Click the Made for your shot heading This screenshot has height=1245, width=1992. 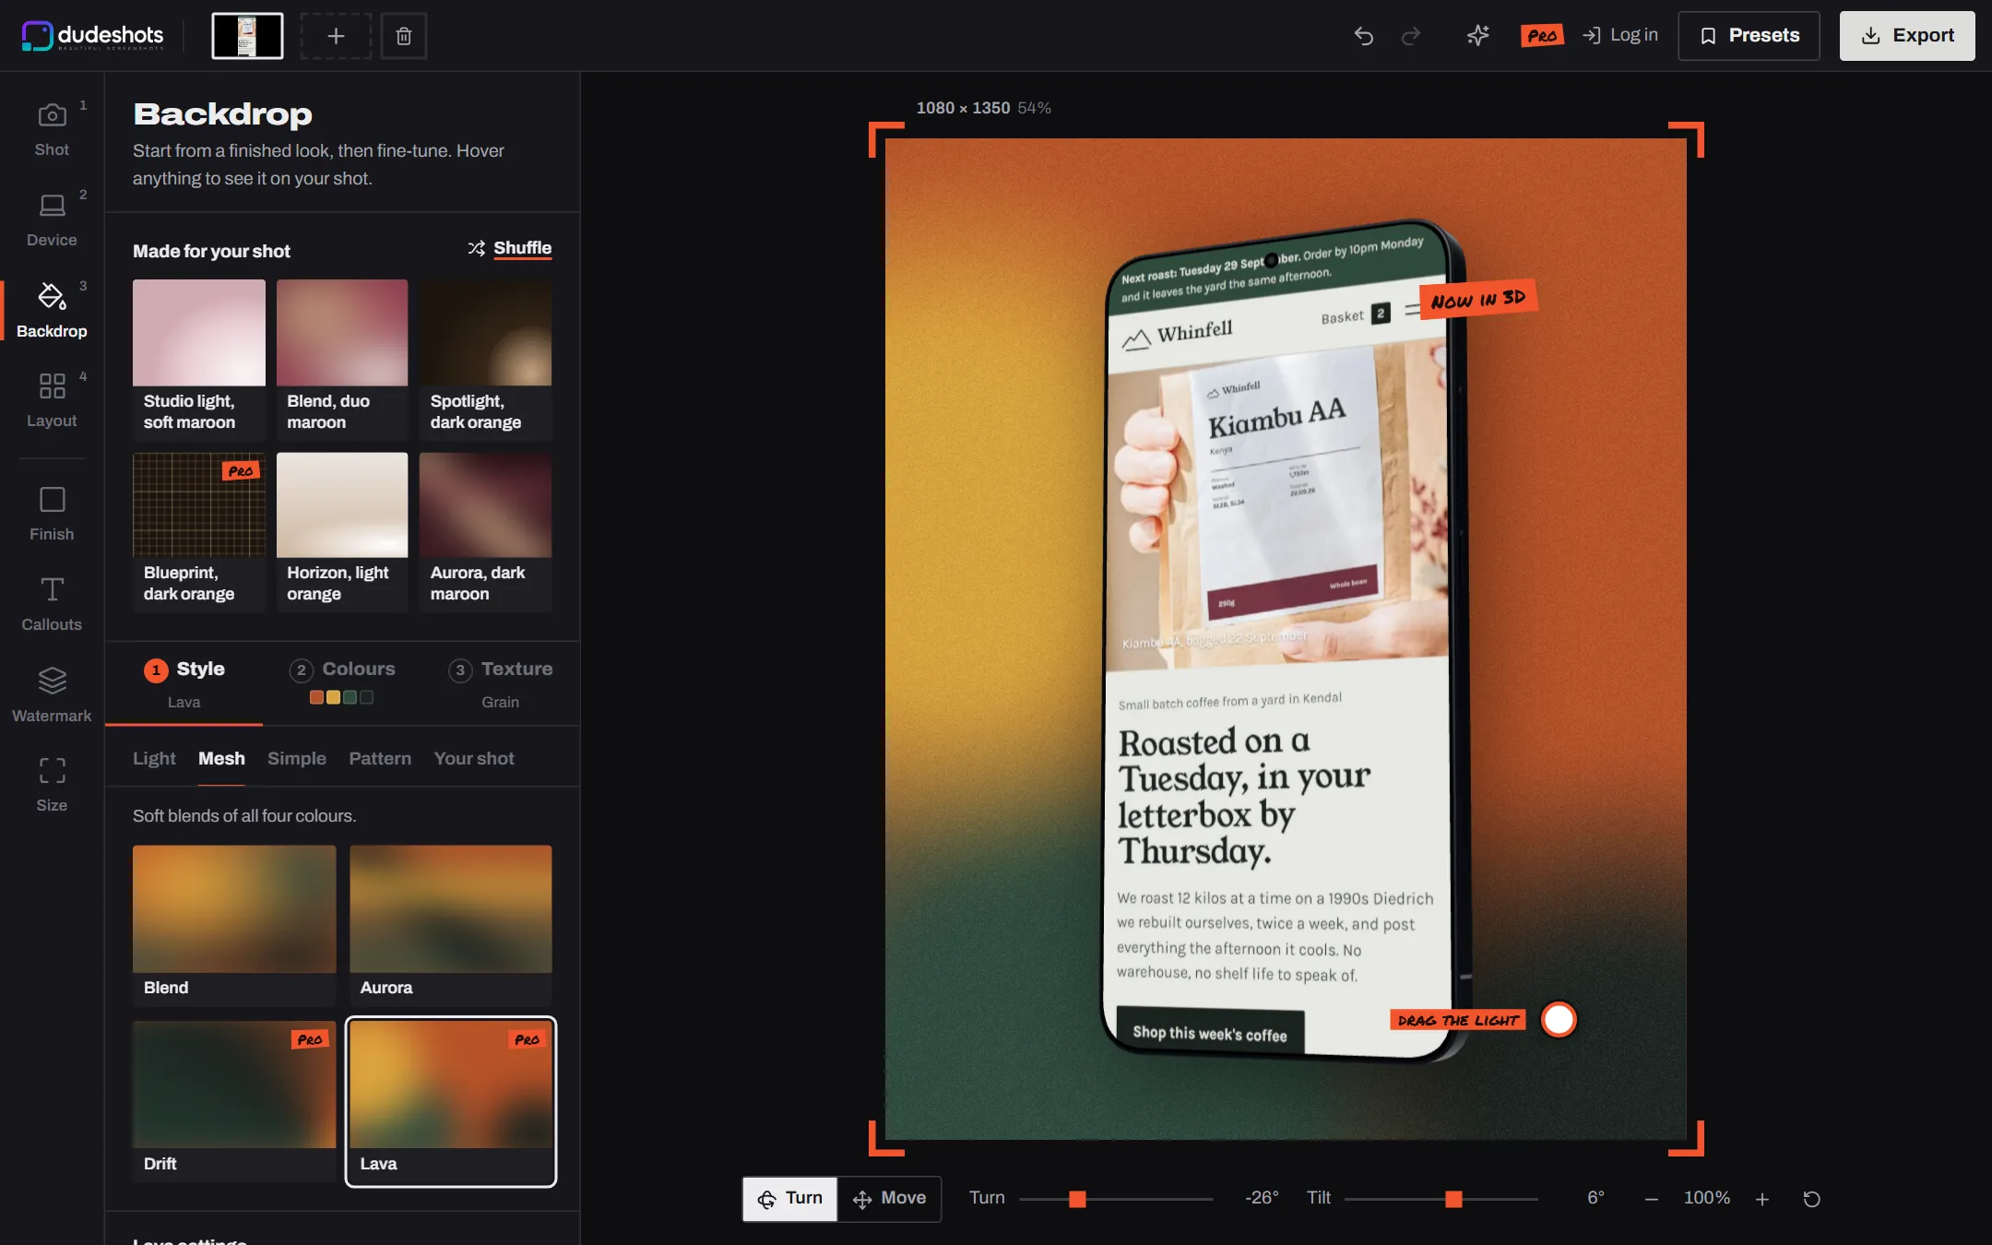211,251
